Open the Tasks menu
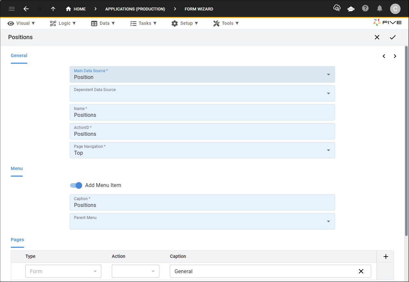The height and width of the screenshot is (282, 409). [143, 23]
